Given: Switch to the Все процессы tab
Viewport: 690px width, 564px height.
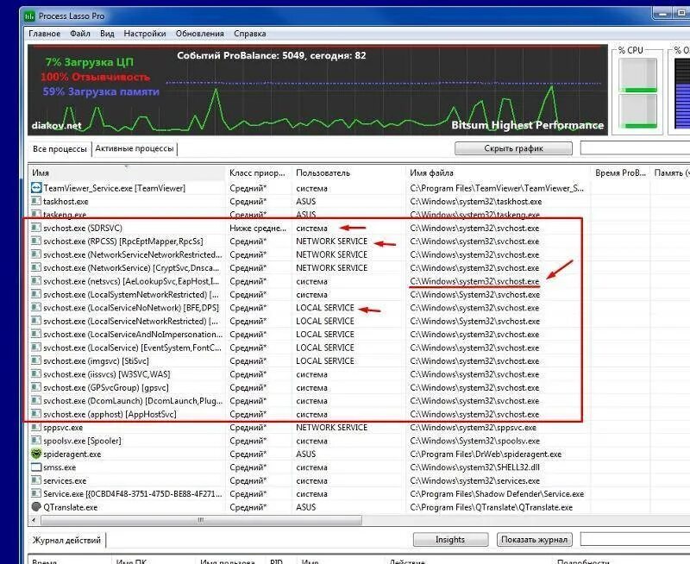Looking at the screenshot, I should tap(60, 148).
